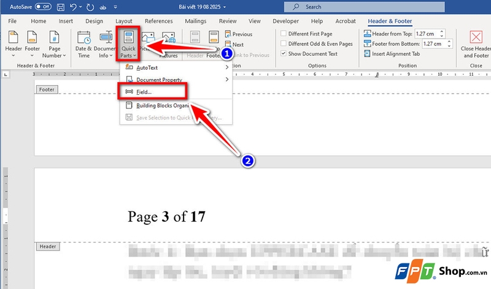The image size is (491, 289).
Task: Open the Design tab
Action: point(95,21)
